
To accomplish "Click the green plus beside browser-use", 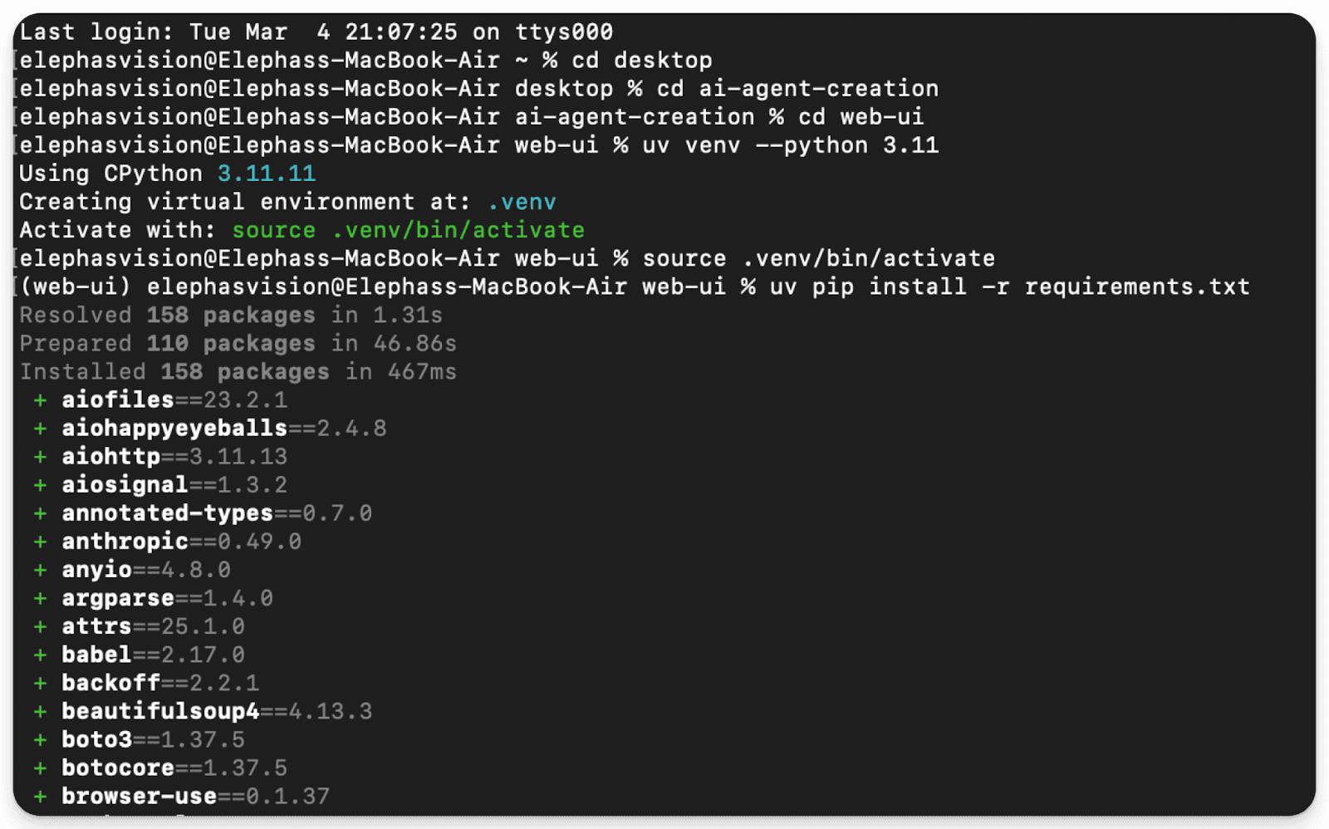I will [x=40, y=797].
